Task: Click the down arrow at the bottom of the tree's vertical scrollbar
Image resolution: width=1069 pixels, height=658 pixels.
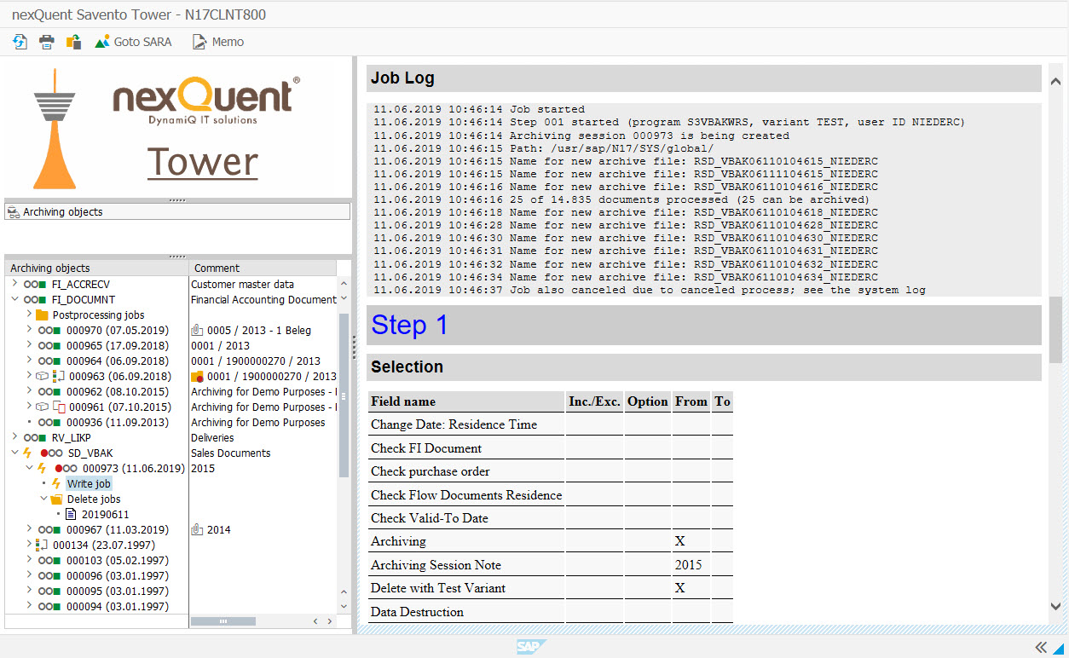Action: [x=344, y=606]
